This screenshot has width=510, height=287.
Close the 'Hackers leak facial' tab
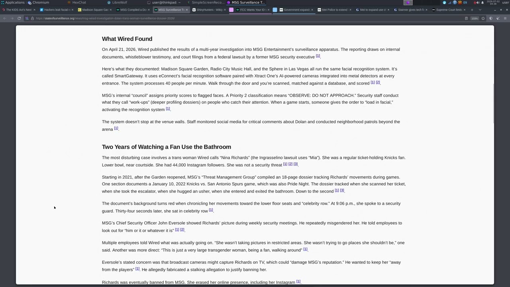[x=73, y=10]
